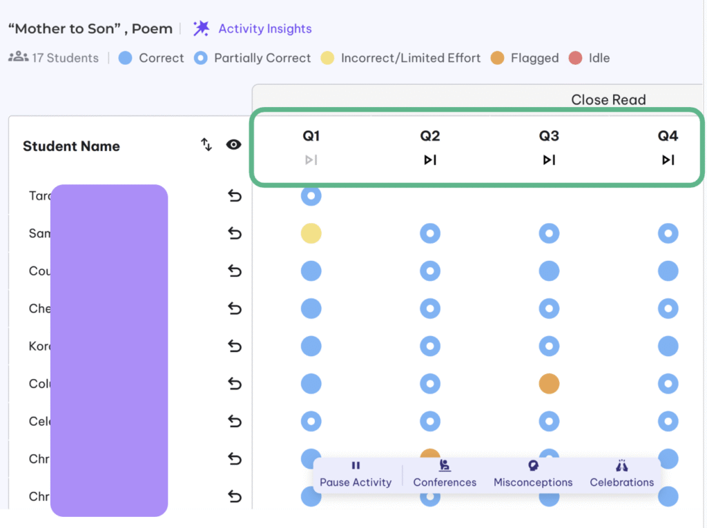This screenshot has height=528, width=707.
Task: Click the undo arrow in Cou's row
Action: (x=235, y=271)
